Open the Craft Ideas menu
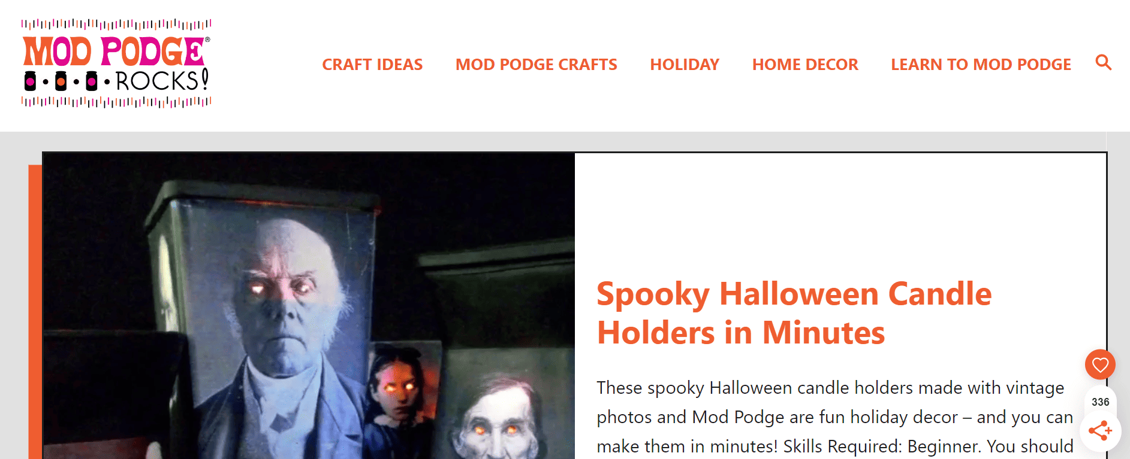The image size is (1130, 459). coord(372,65)
